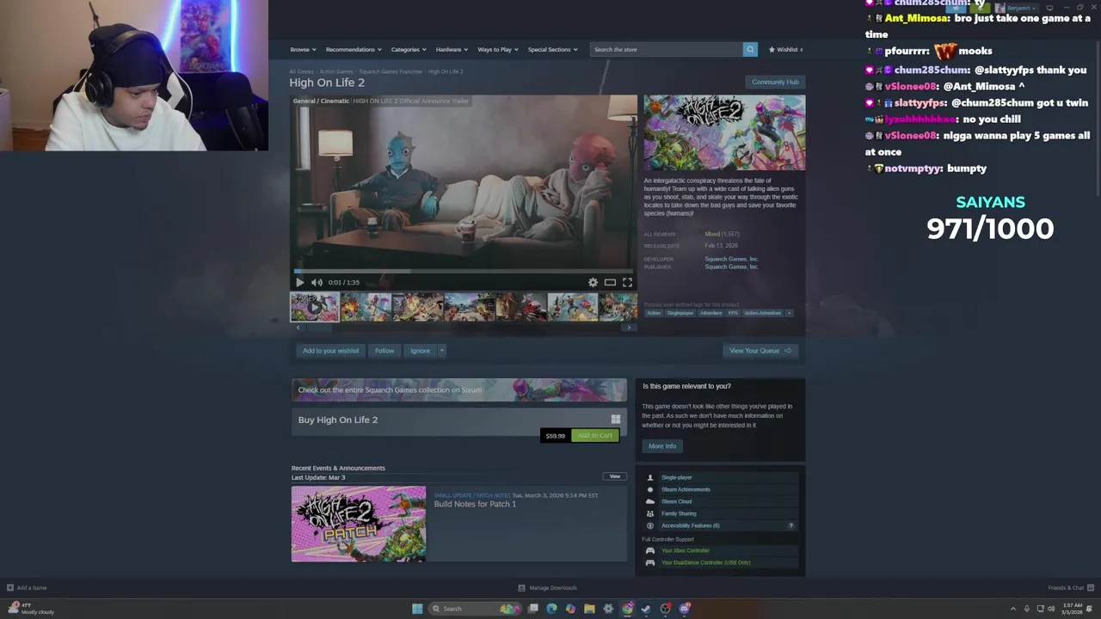
Task: Open Squanch Games, Inc. developer link
Action: click(x=731, y=259)
